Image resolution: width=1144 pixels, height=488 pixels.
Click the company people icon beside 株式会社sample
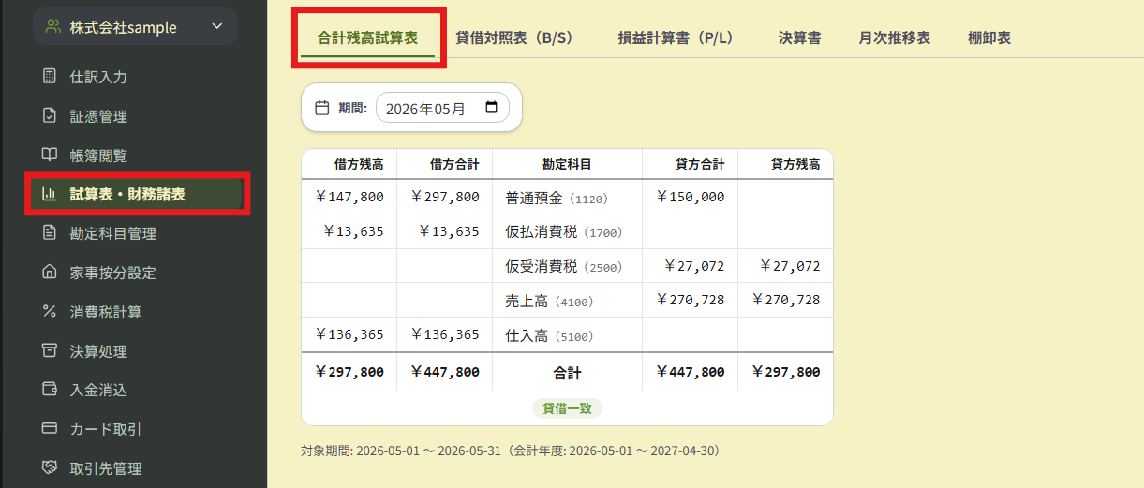click(52, 27)
